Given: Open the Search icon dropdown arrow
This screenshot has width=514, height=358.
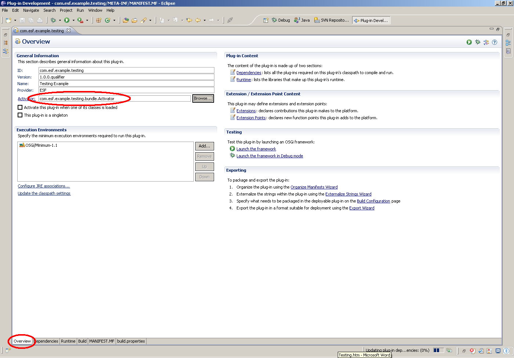Looking at the screenshot, I should coord(150,21).
